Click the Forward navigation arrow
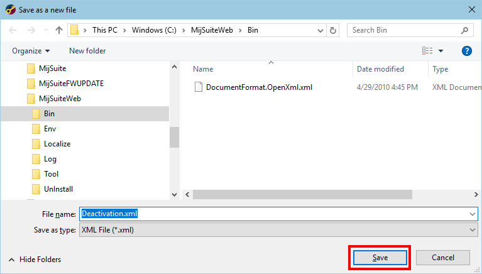Screen dimensions: 482x274 point(31,30)
